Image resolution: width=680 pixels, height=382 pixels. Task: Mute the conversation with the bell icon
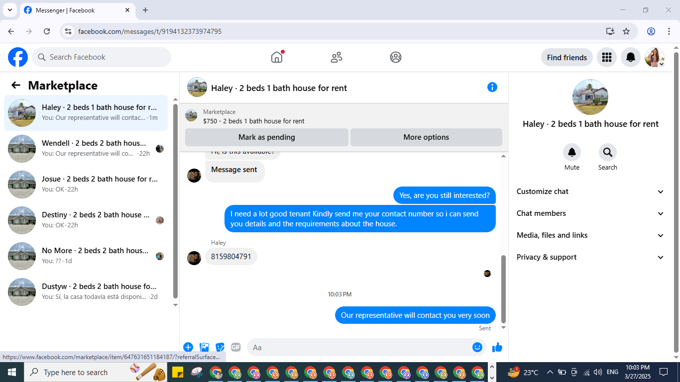572,152
